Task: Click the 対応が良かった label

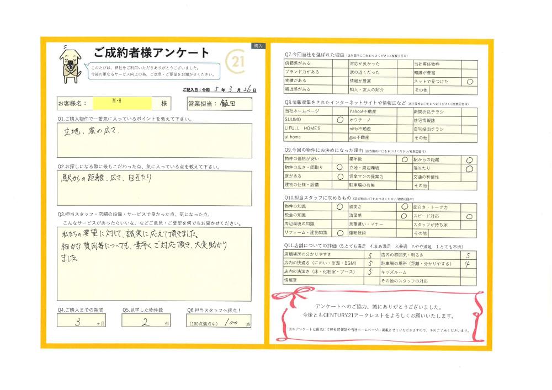Action: 364,63
